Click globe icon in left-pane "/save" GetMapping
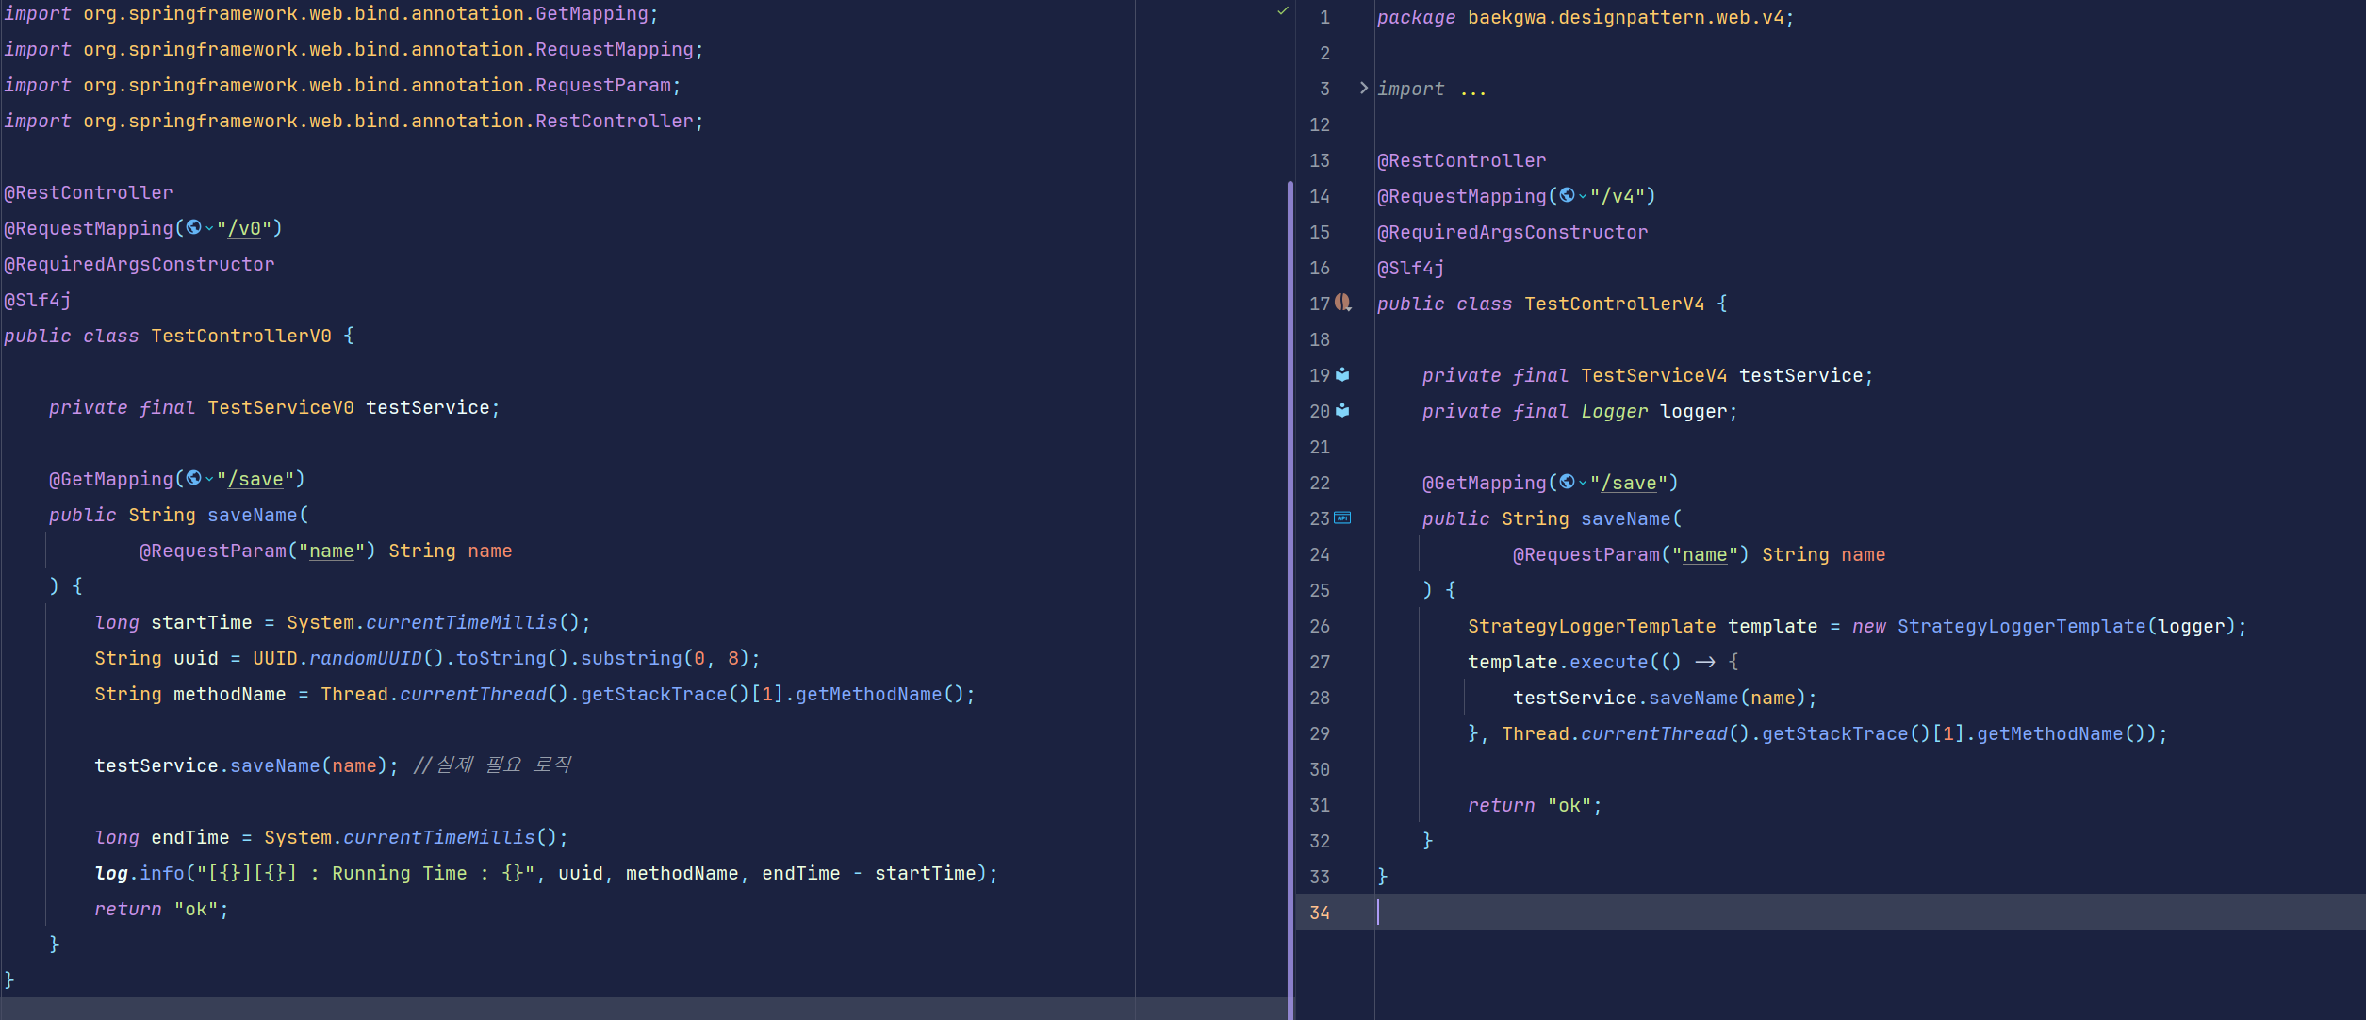 point(193,478)
